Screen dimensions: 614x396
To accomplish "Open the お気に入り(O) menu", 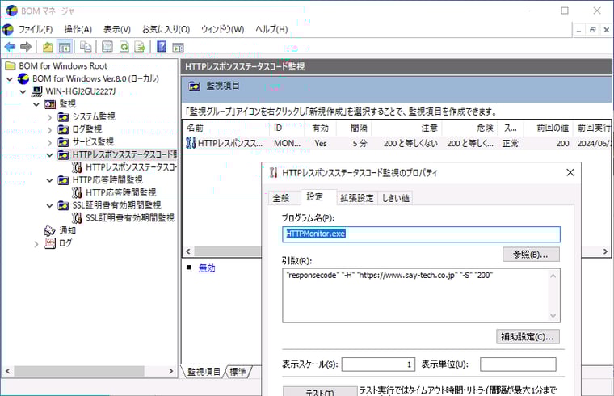I will coord(166,29).
